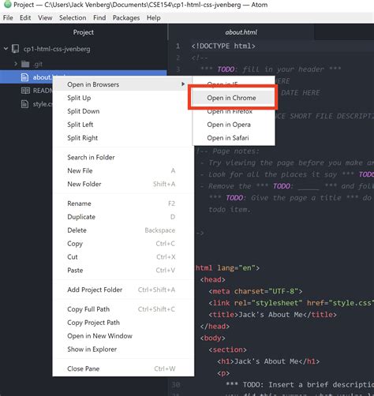Expand Open in Browsers submenu arrow

tap(183, 84)
